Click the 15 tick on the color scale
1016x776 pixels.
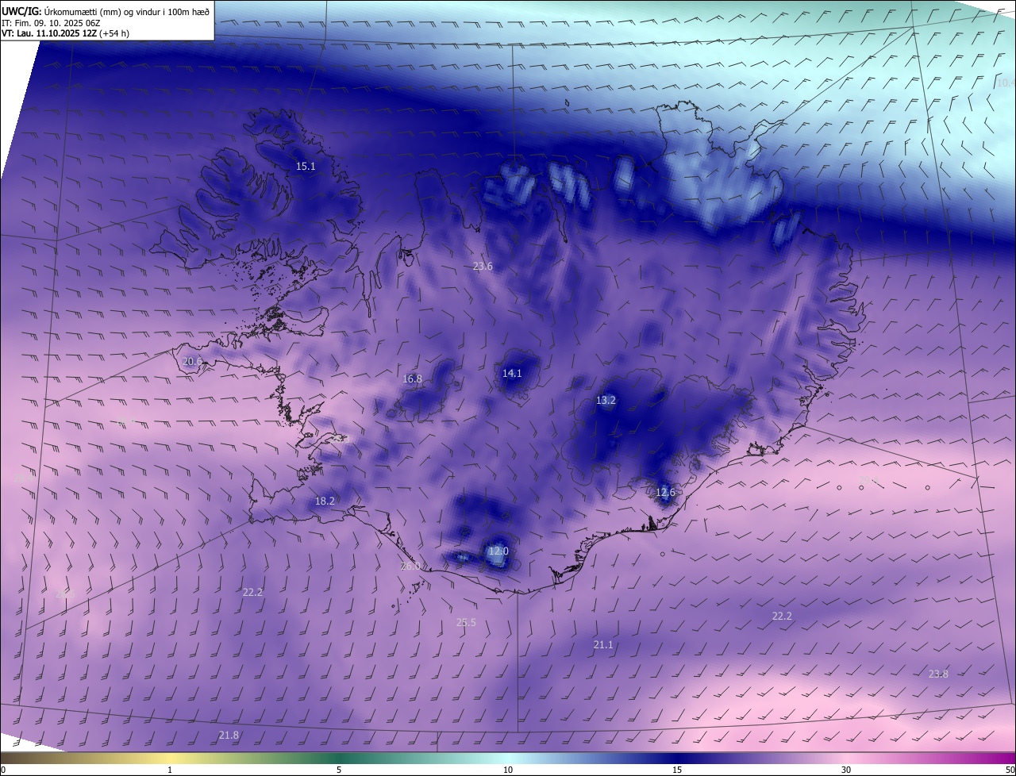coord(677,770)
